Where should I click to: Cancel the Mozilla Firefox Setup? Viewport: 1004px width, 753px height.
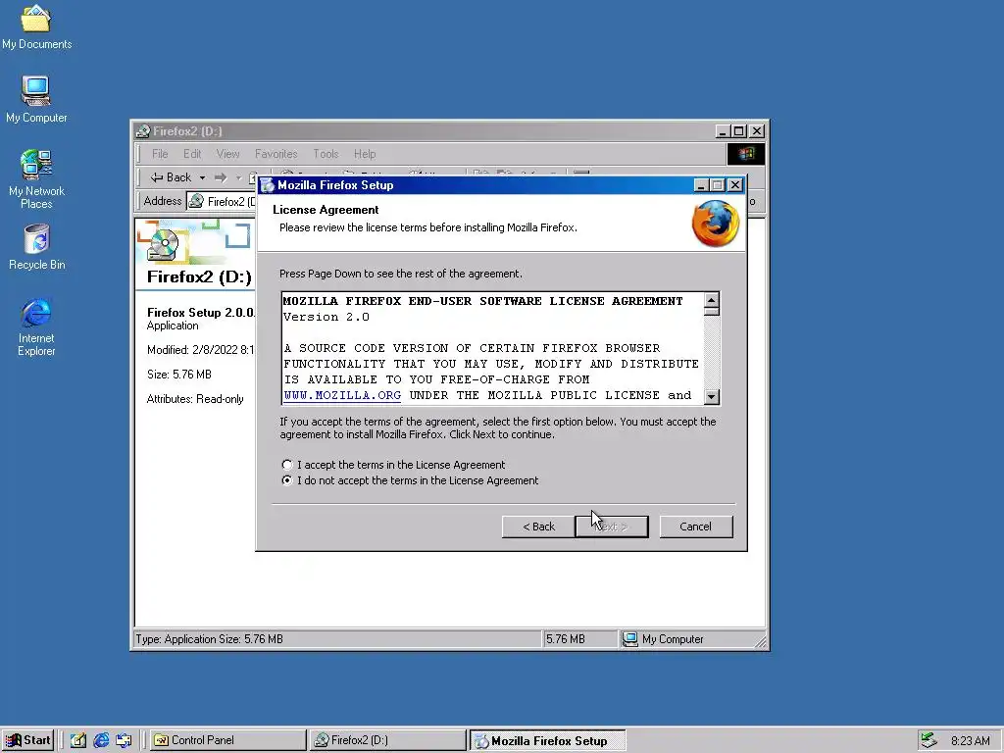696,527
